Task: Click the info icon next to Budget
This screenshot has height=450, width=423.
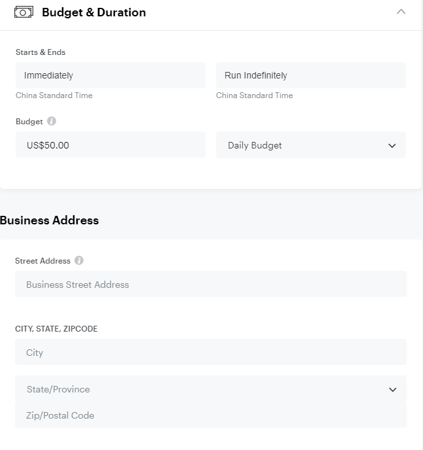Action: 52,121
